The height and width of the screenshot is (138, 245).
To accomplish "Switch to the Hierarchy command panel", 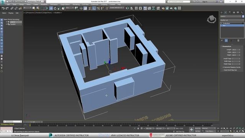I will tap(230, 13).
